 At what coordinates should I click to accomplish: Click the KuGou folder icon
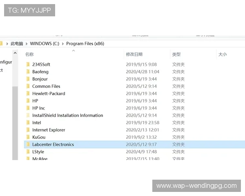28,137
